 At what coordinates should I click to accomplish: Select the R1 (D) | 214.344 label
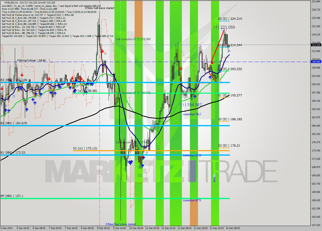(x=230, y=45)
